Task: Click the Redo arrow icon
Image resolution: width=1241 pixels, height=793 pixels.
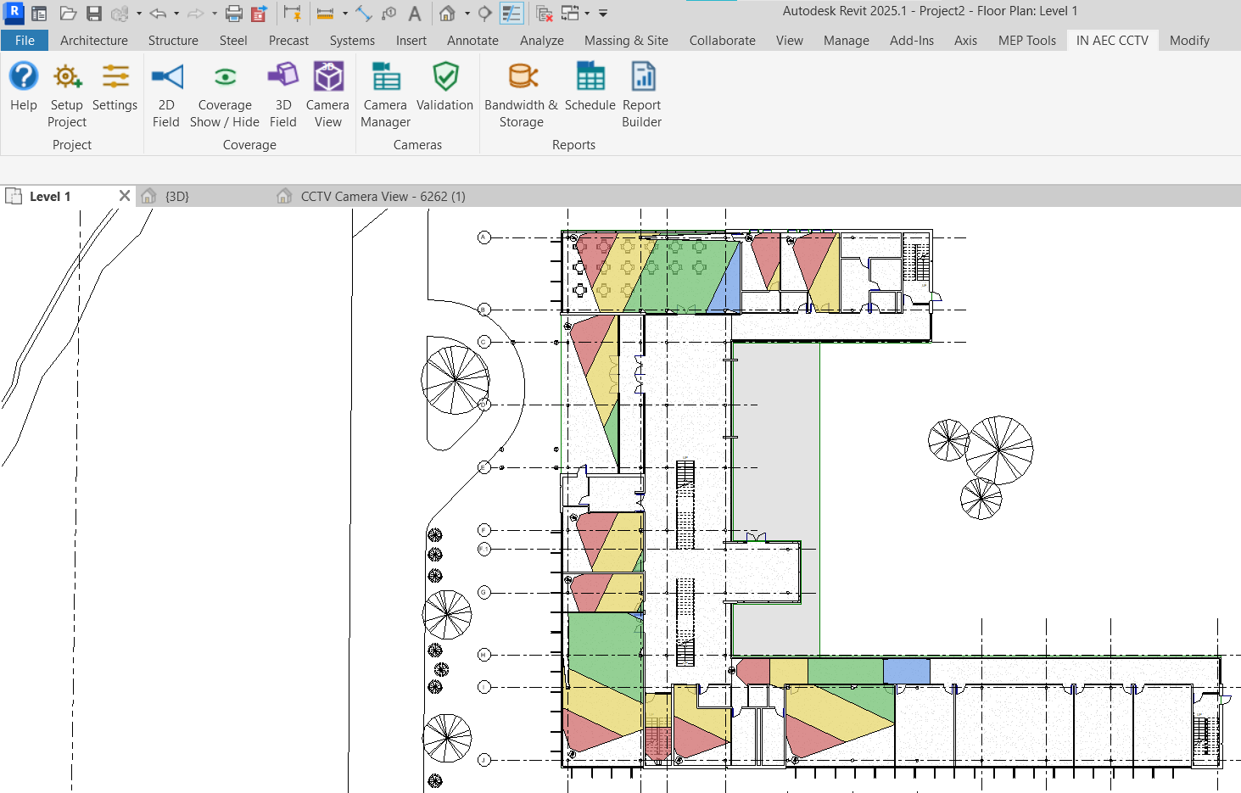Action: 195,14
